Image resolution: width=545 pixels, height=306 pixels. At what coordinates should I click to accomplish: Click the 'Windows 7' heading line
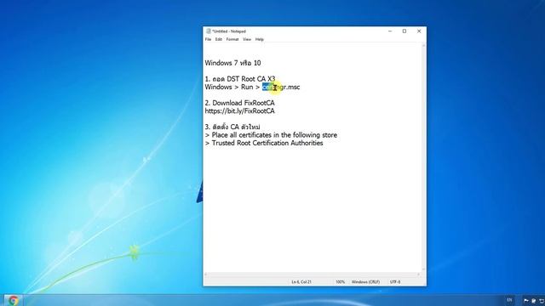pos(232,63)
